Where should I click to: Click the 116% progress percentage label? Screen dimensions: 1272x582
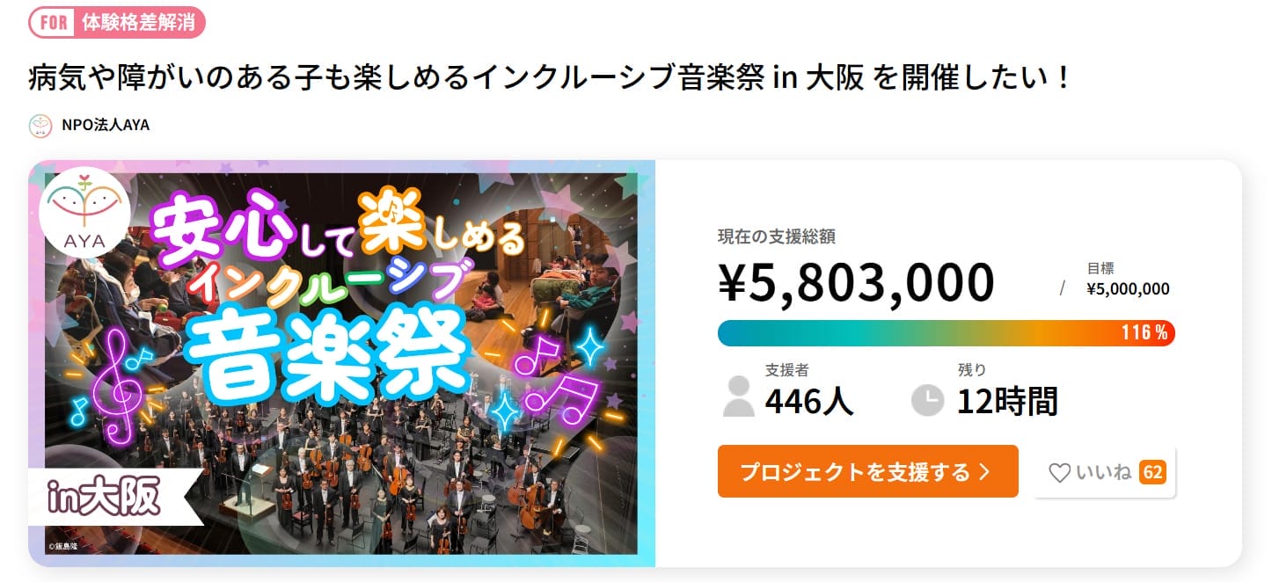point(1144,333)
